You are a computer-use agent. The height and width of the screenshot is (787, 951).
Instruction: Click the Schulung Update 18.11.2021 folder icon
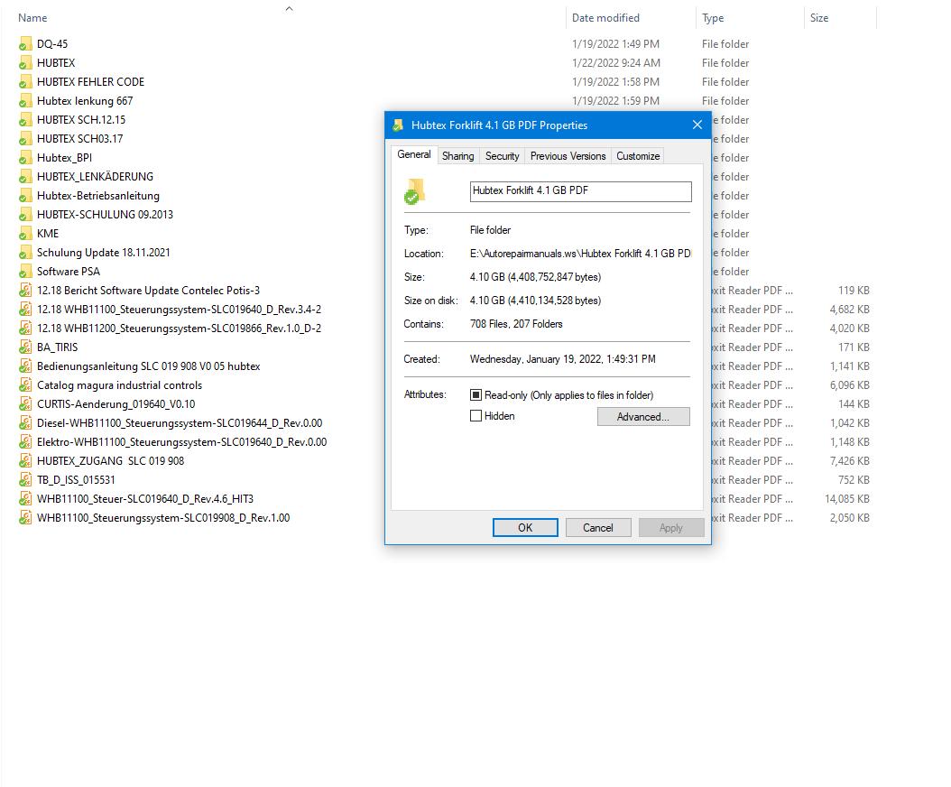[25, 253]
